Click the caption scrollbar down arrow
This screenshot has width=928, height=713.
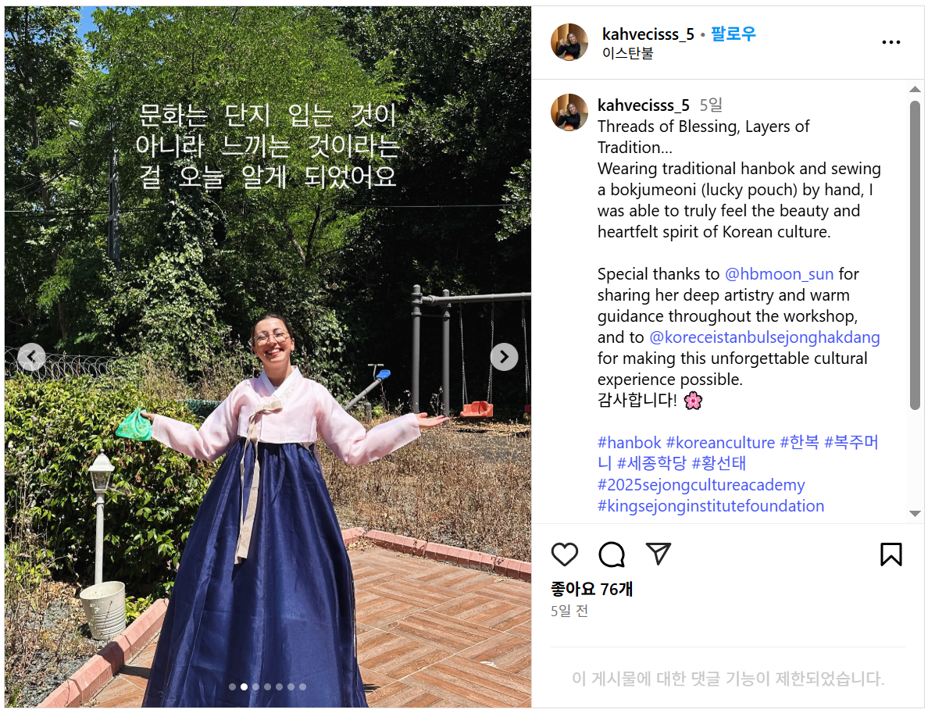[x=915, y=514]
